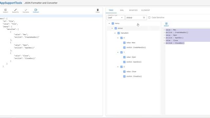This screenshot has width=210, height=118.
Task: Collapse the arrow of node 0
Action: (x=118, y=38)
